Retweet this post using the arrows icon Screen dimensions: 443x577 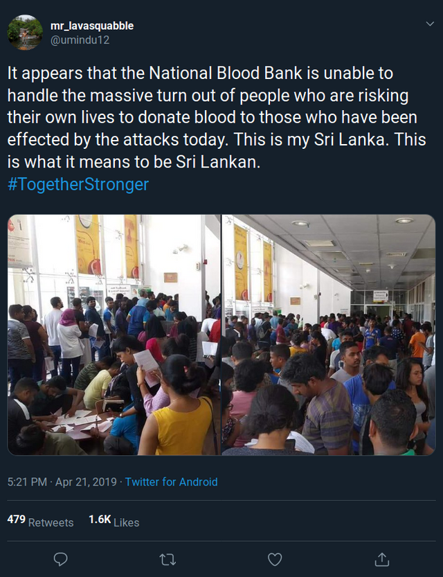[168, 558]
